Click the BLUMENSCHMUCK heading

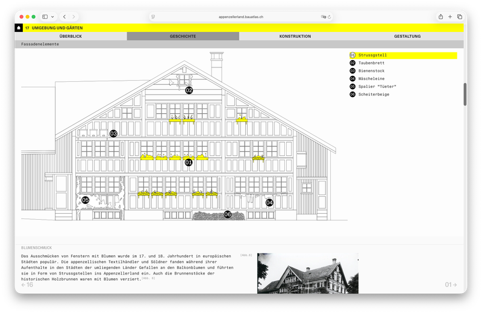37,248
